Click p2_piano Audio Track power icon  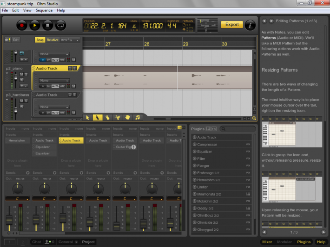click(x=70, y=68)
